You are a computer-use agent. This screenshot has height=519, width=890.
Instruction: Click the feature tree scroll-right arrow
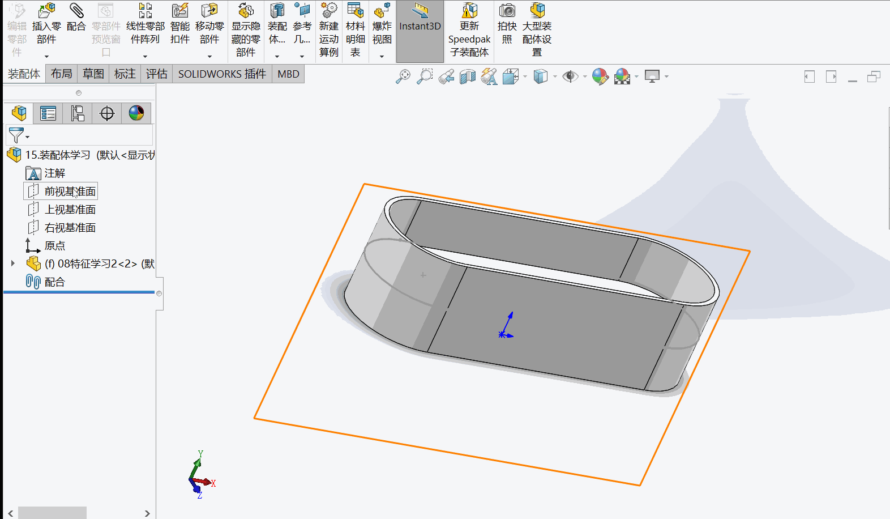click(x=147, y=513)
